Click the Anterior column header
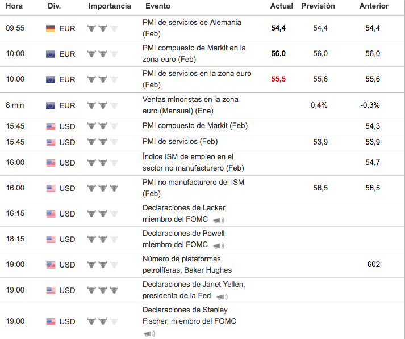The width and height of the screenshot is (405, 339). click(x=374, y=6)
